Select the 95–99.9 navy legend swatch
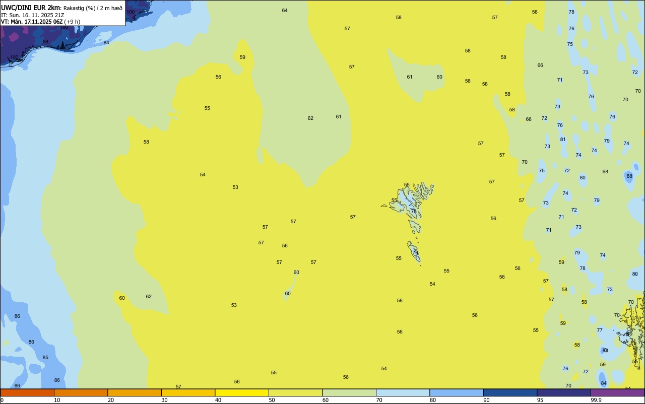The width and height of the screenshot is (645, 404). click(564, 392)
